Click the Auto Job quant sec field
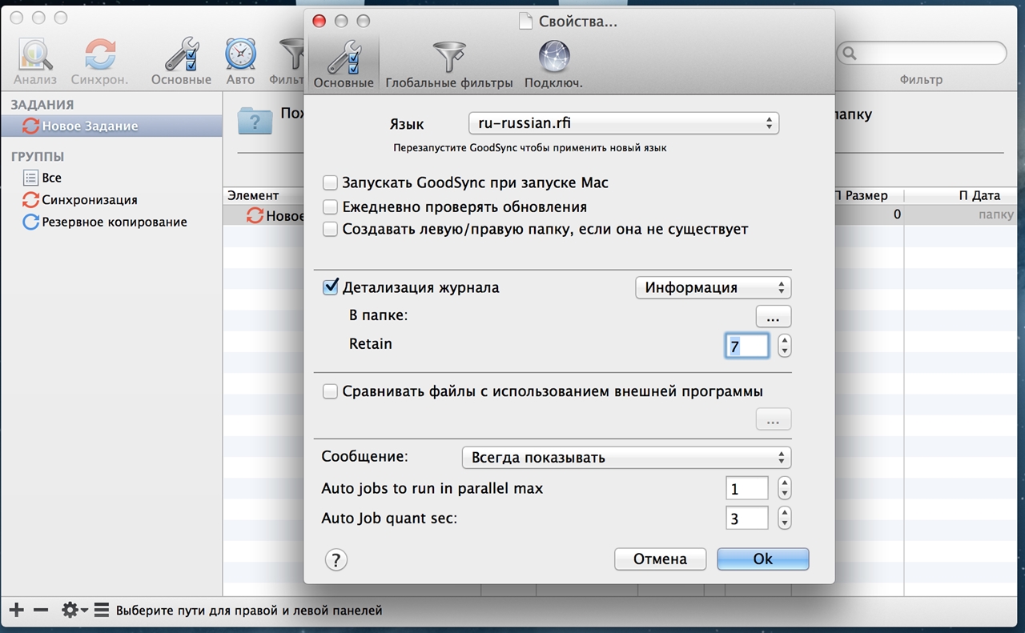This screenshot has height=633, width=1025. point(746,519)
